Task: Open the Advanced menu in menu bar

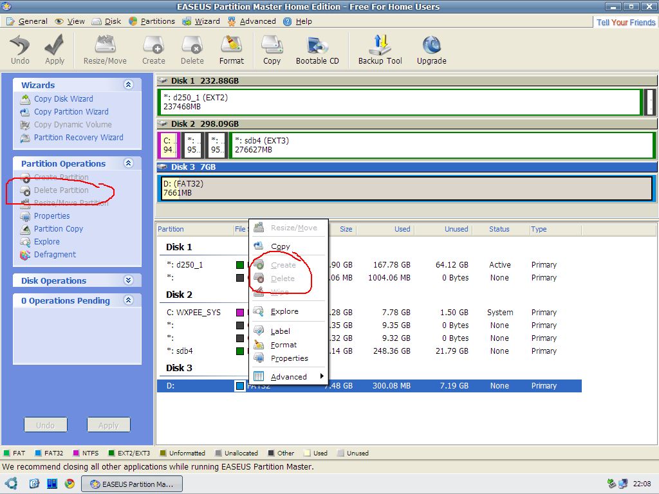Action: coord(252,21)
